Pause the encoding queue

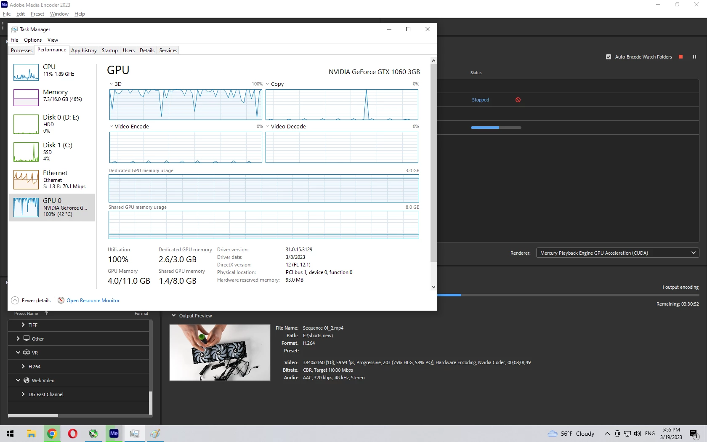click(694, 57)
